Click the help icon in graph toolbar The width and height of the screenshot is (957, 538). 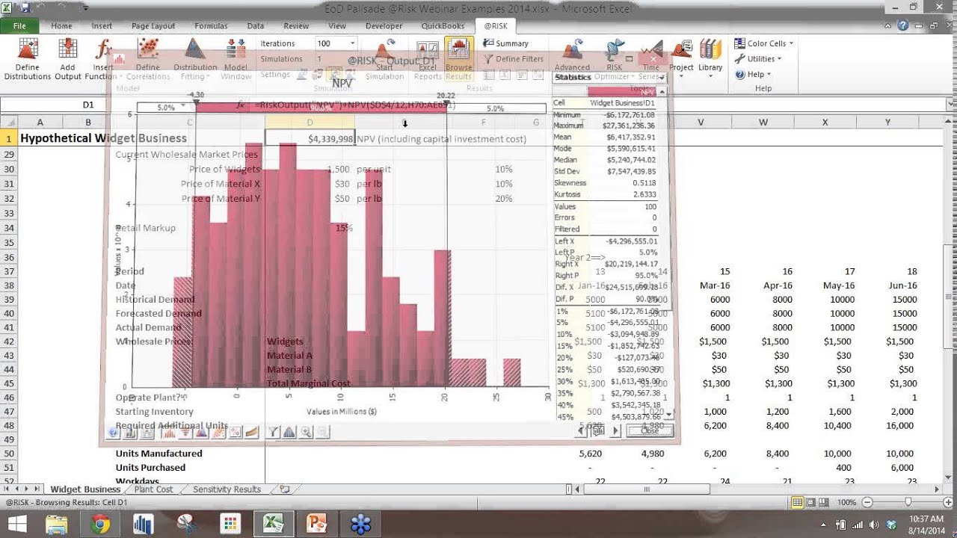pyautogui.click(x=114, y=431)
